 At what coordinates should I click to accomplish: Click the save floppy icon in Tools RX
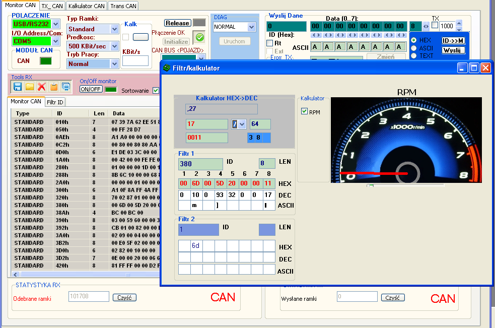[17, 87]
